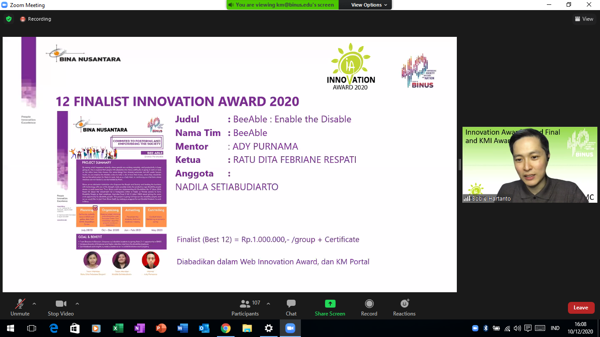
Task: Leave the meeting
Action: pos(581,308)
